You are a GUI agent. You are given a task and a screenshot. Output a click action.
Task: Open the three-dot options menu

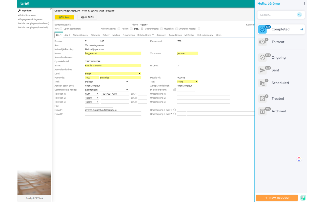point(304,4)
